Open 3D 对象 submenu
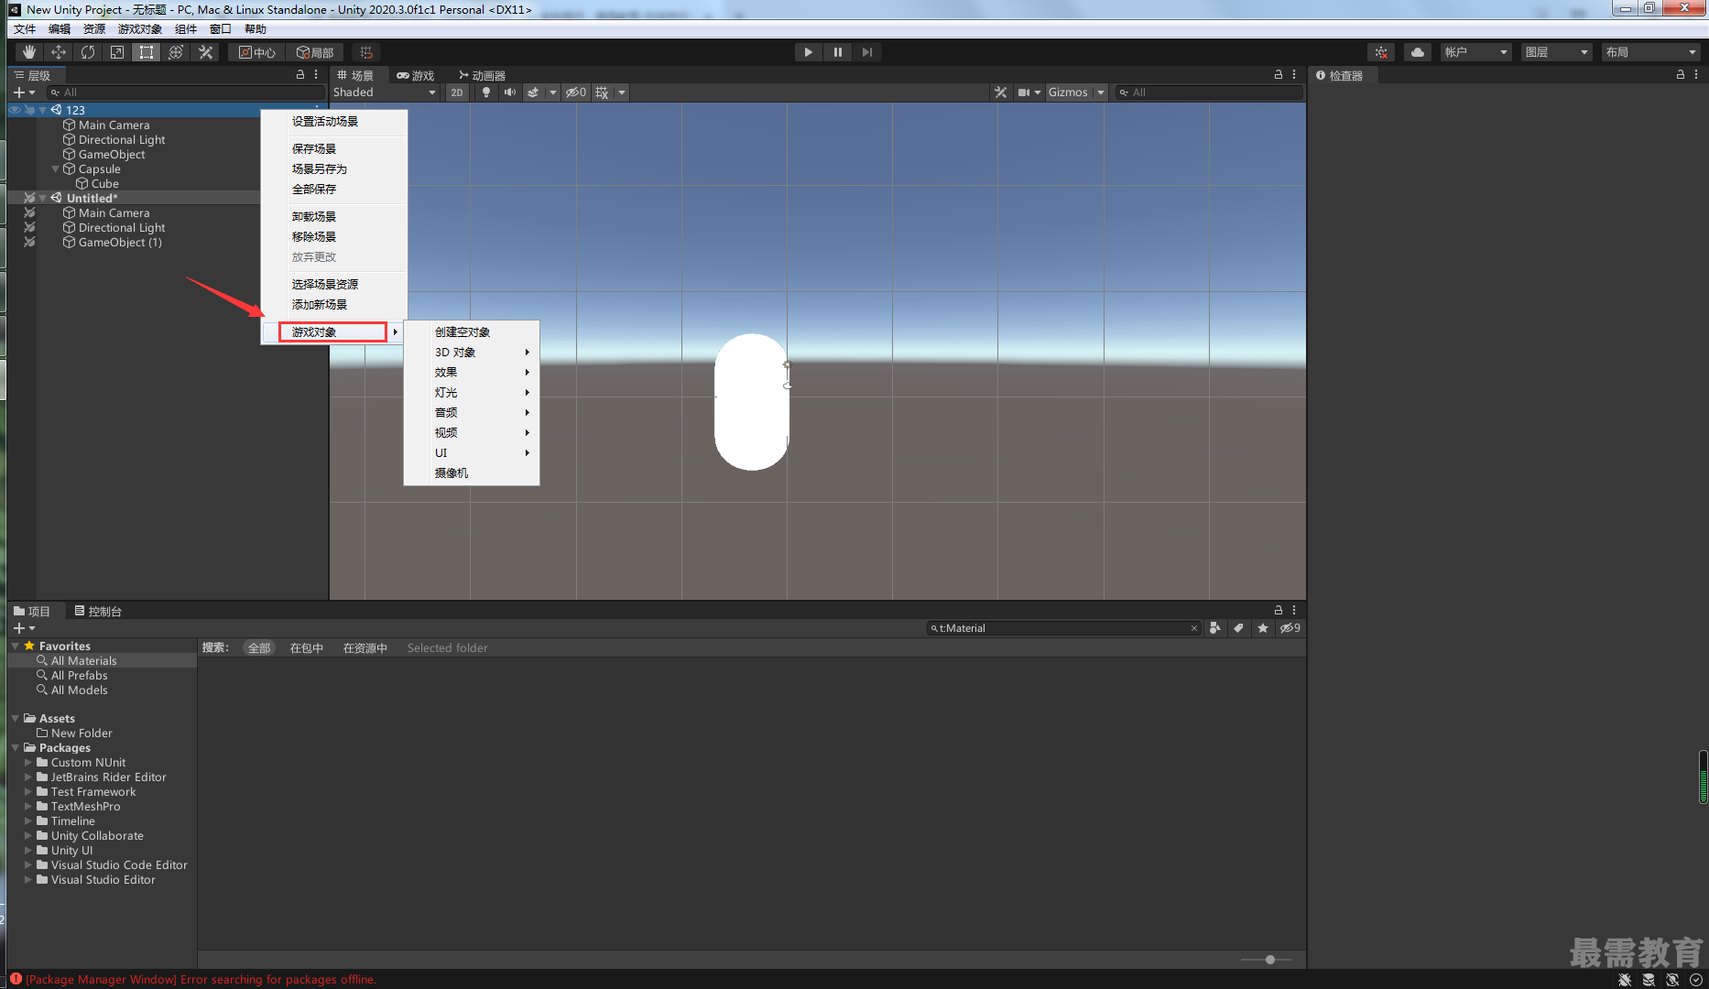The height and width of the screenshot is (989, 1709). pos(472,352)
